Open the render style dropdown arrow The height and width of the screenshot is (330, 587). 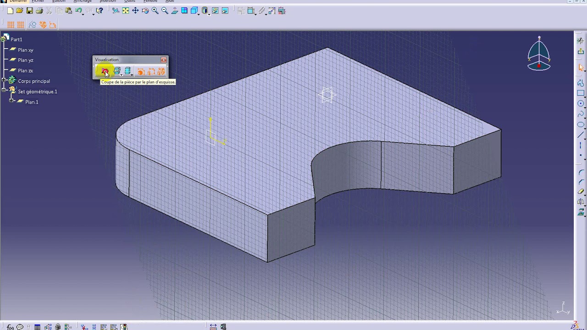(x=210, y=14)
